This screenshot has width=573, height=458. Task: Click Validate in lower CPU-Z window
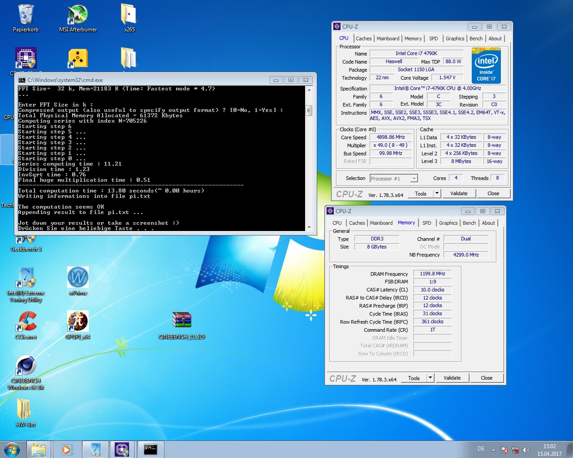[452, 378]
